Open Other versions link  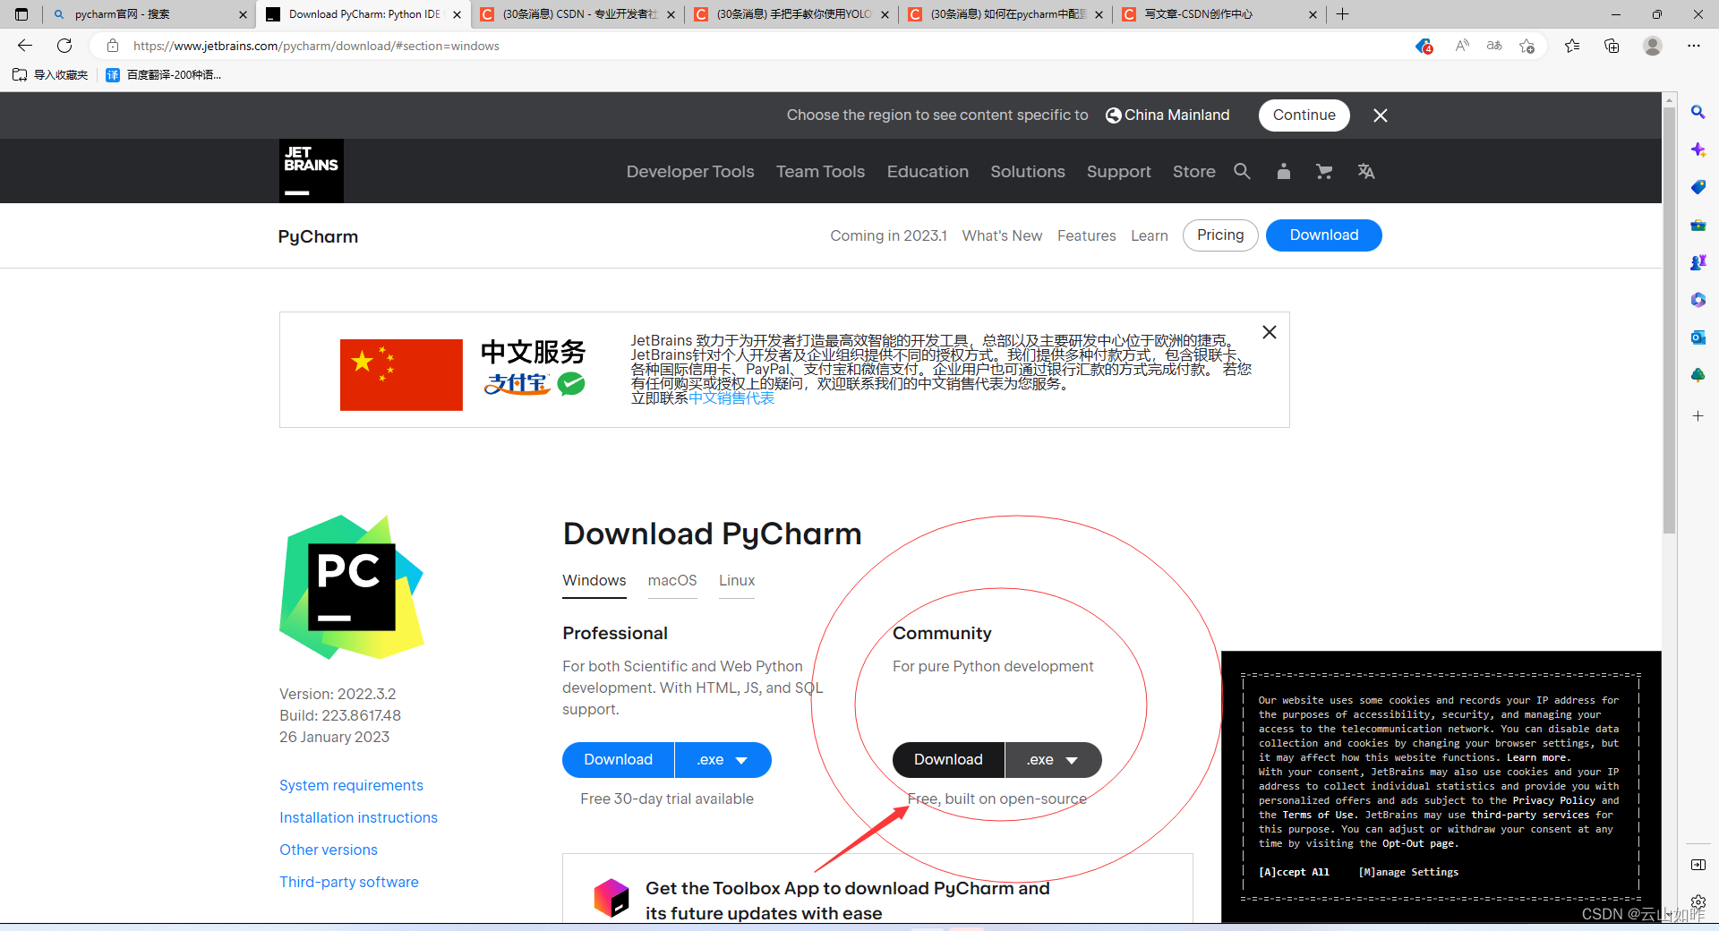point(329,850)
